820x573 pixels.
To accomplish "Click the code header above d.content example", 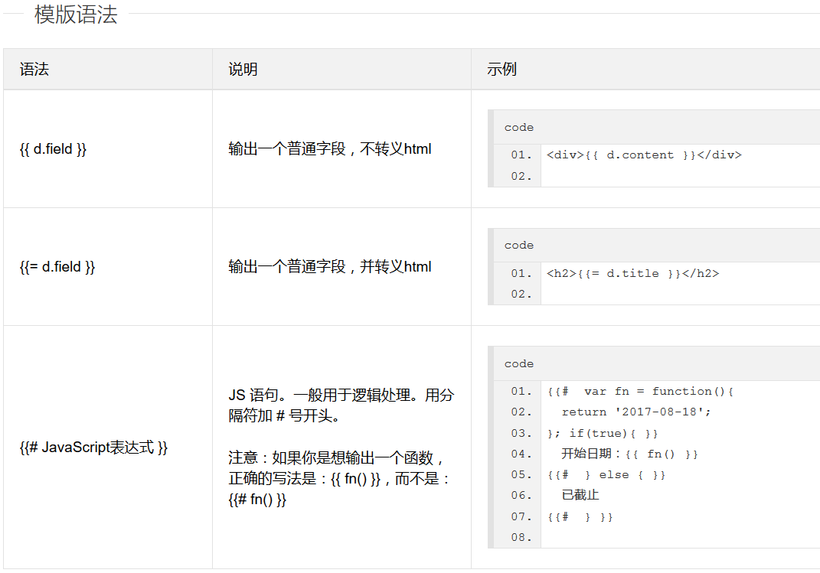I will pyautogui.click(x=656, y=128).
